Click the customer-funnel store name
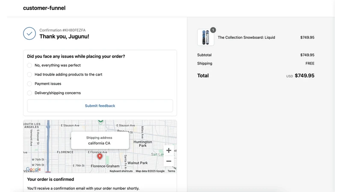 [44, 8]
